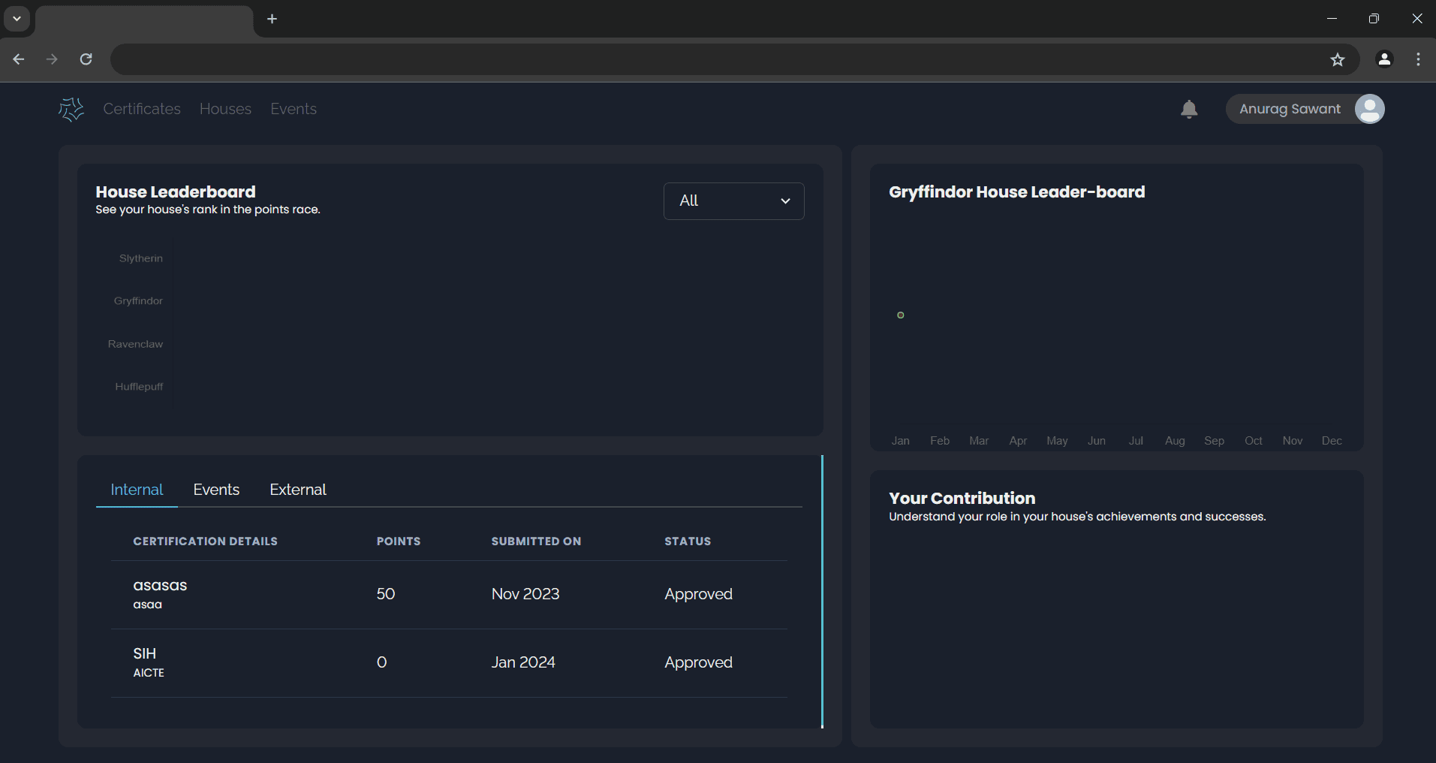Open the tab search dropdown arrow

[x=17, y=19]
